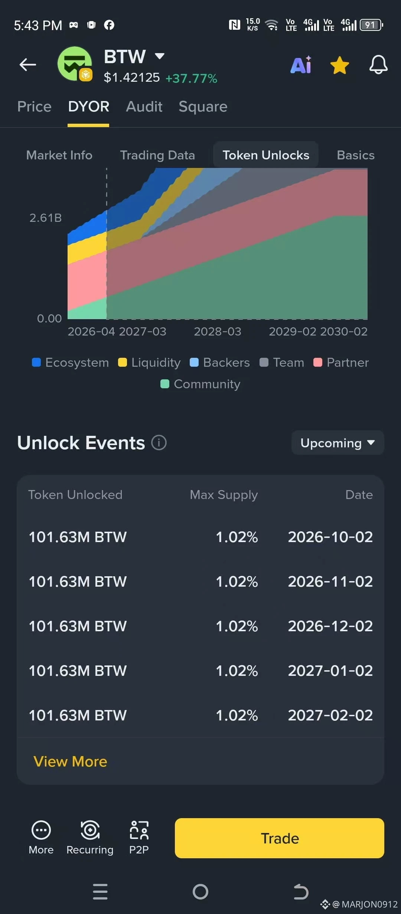The width and height of the screenshot is (401, 914).
Task: Tap the BTW token logo
Action: (x=75, y=64)
